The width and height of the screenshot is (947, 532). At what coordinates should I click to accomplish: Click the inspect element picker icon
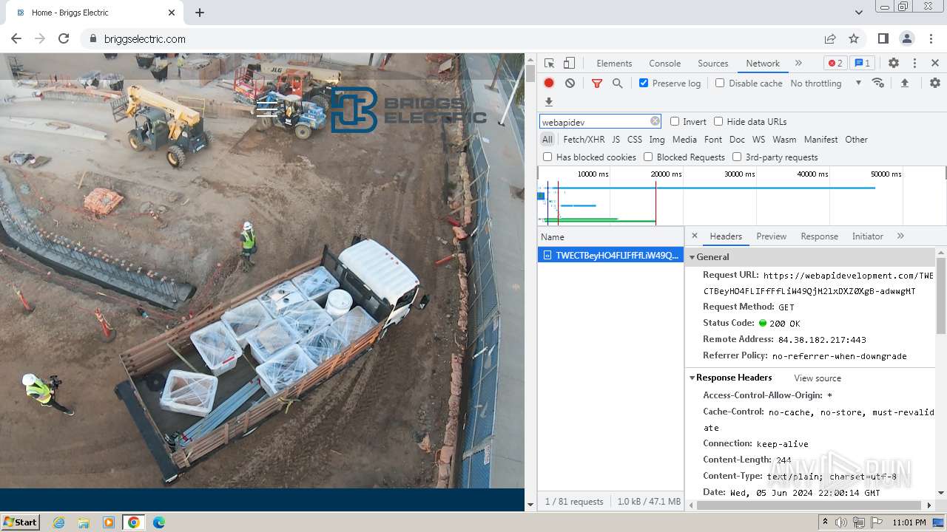[x=549, y=63]
